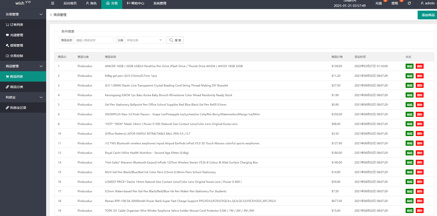Viewport: 437px width, 216px height.
Task: Click the refresh icon in top bar
Action: tap(409, 3)
